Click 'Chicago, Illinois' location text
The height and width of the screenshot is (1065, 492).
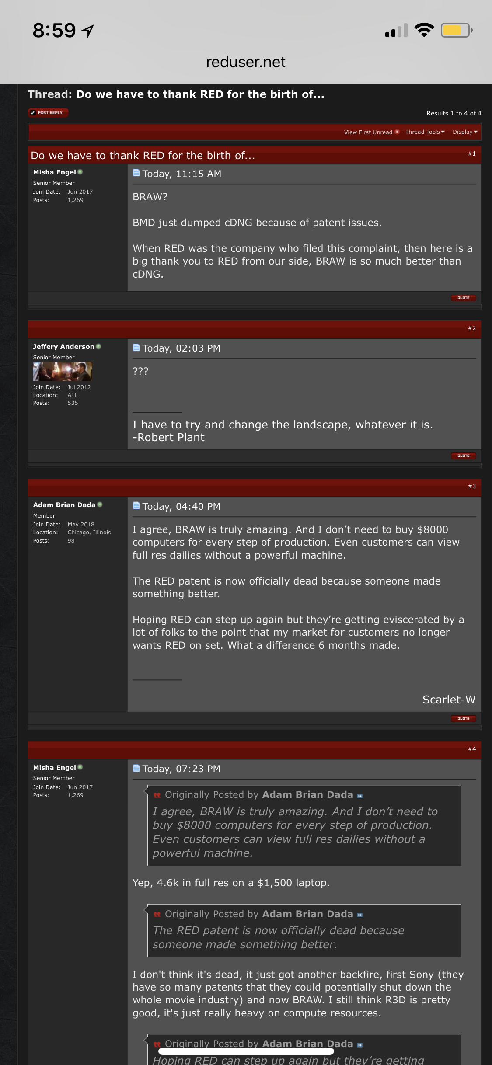pos(89,532)
